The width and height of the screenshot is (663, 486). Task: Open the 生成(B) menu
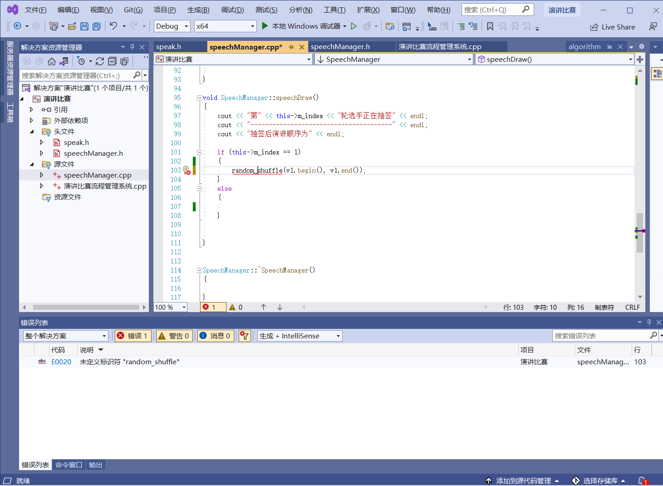198,10
